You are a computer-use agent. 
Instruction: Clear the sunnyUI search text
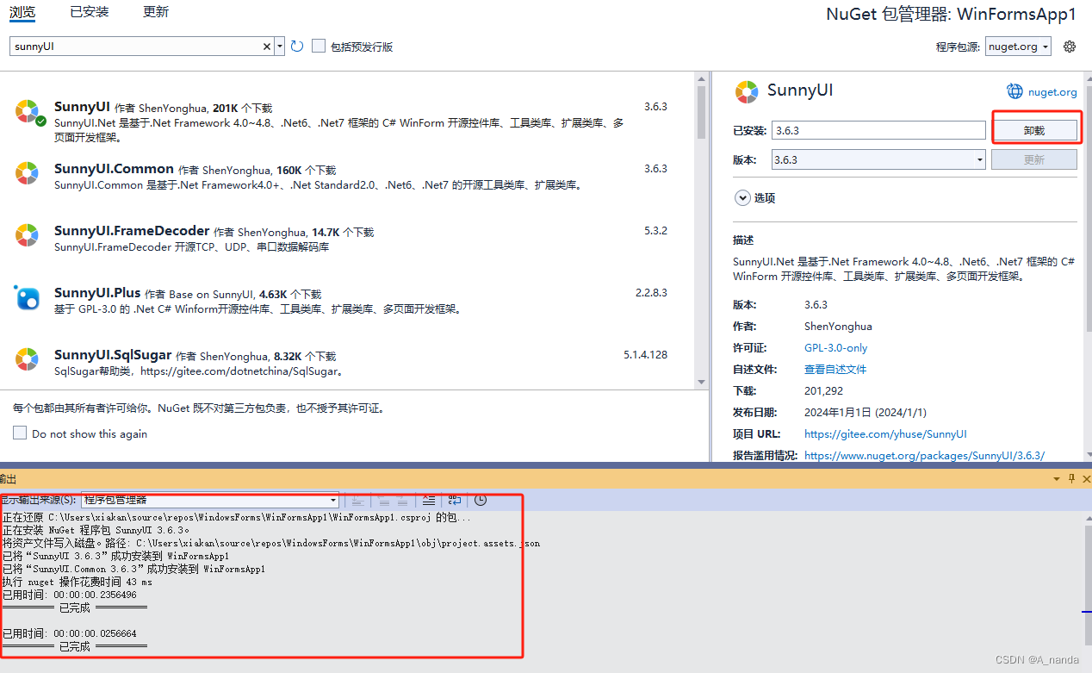click(x=267, y=47)
